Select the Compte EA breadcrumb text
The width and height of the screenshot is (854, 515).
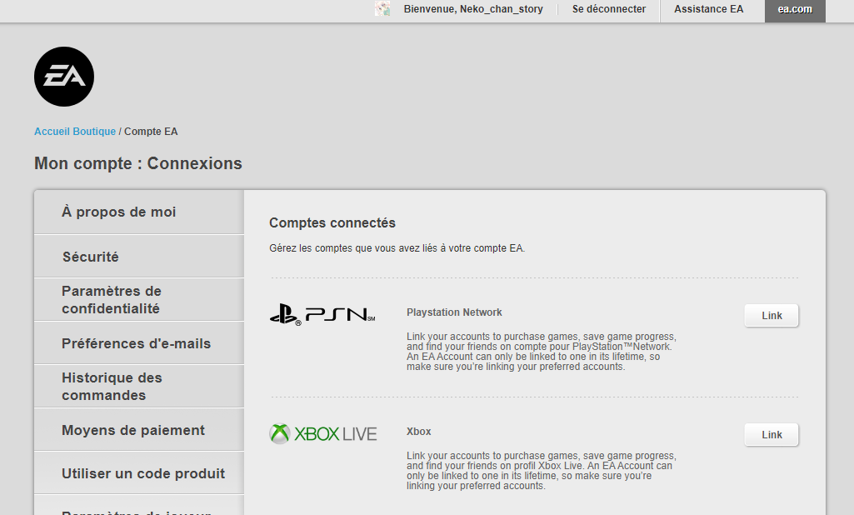point(151,132)
